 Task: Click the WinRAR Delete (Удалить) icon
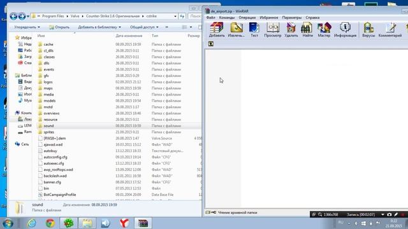click(x=291, y=30)
